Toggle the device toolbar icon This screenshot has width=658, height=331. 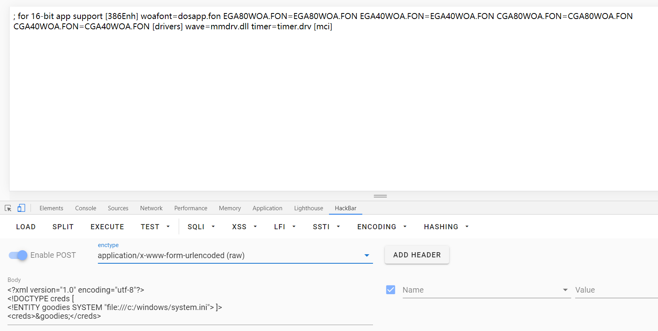(21, 208)
